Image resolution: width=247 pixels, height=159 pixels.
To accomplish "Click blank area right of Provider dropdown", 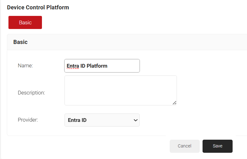I will coord(188,120).
